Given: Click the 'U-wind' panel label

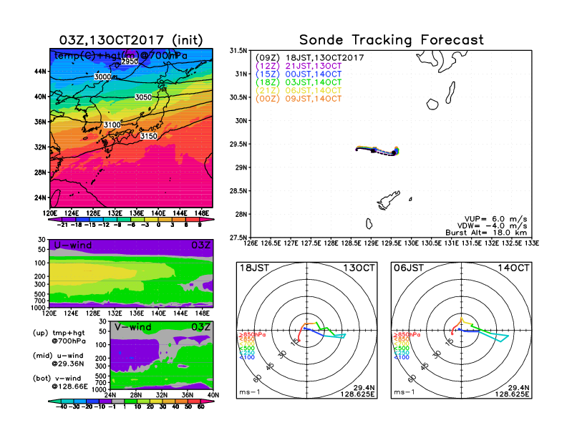Looking at the screenshot, I should click(73, 245).
